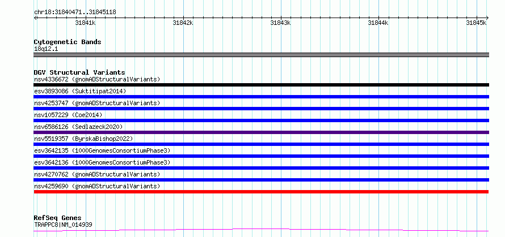Select the DGV Structural Variants track heading

click(x=79, y=72)
